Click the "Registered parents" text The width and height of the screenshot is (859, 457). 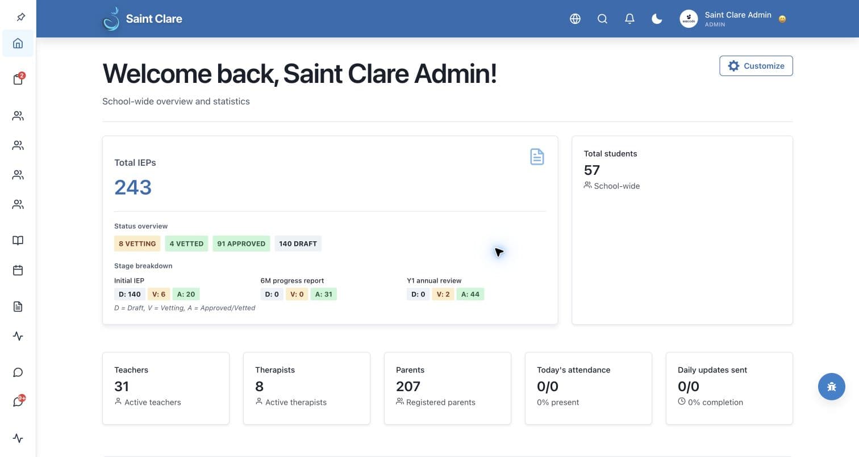[x=441, y=402]
